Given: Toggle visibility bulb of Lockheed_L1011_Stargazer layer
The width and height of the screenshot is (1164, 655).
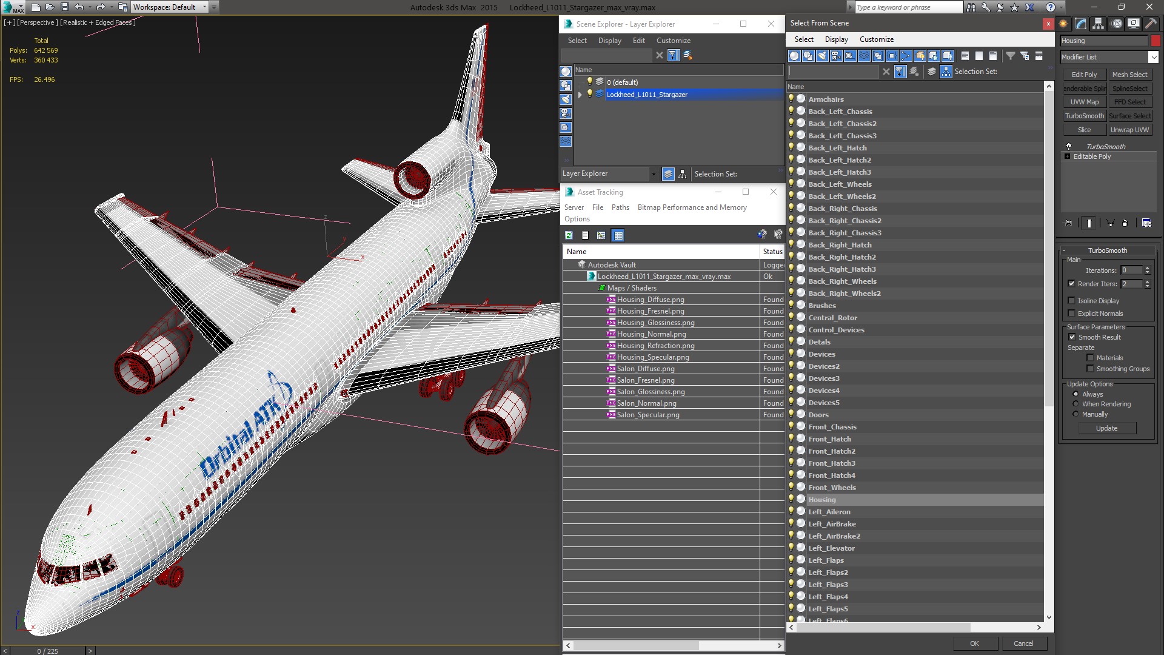Looking at the screenshot, I should 589,94.
